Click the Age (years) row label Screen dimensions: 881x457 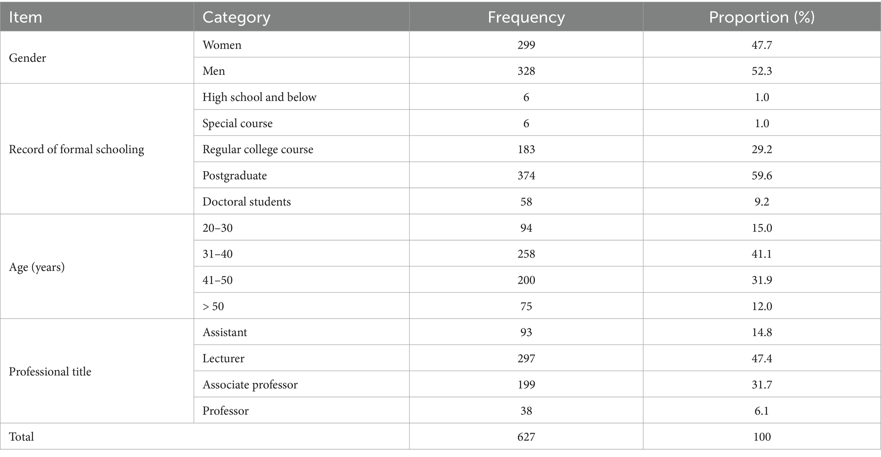(37, 267)
